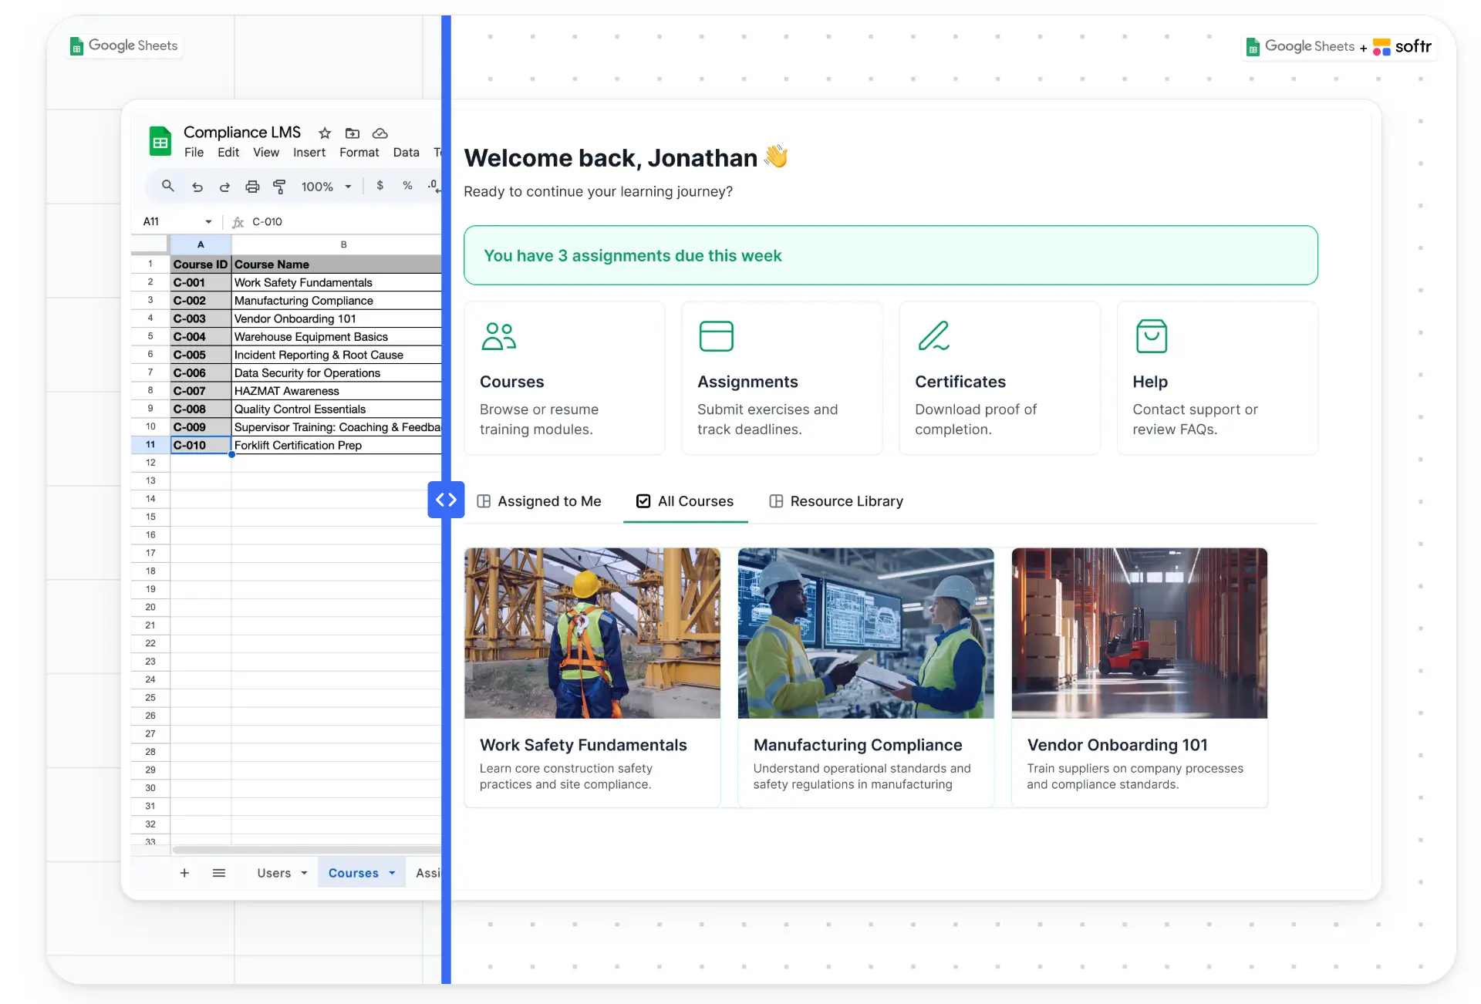Click the assignments due this week banner
Screen dimensions: 1481x1004
(891, 255)
